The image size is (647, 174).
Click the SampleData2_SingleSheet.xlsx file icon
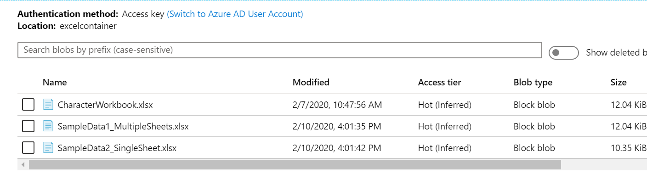48,148
